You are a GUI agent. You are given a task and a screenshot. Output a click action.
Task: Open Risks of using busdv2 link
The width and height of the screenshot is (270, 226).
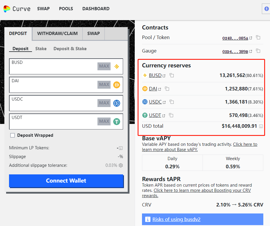176,219
